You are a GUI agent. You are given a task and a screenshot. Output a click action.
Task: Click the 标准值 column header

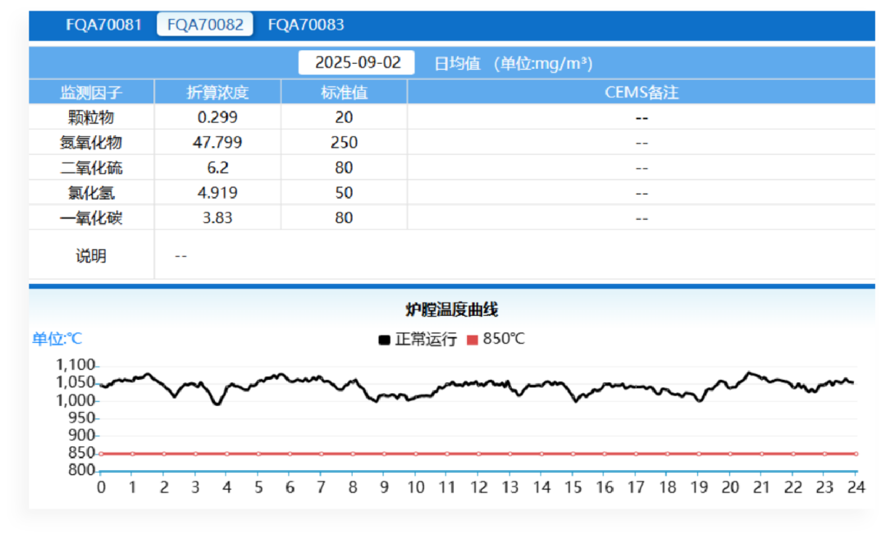click(344, 92)
